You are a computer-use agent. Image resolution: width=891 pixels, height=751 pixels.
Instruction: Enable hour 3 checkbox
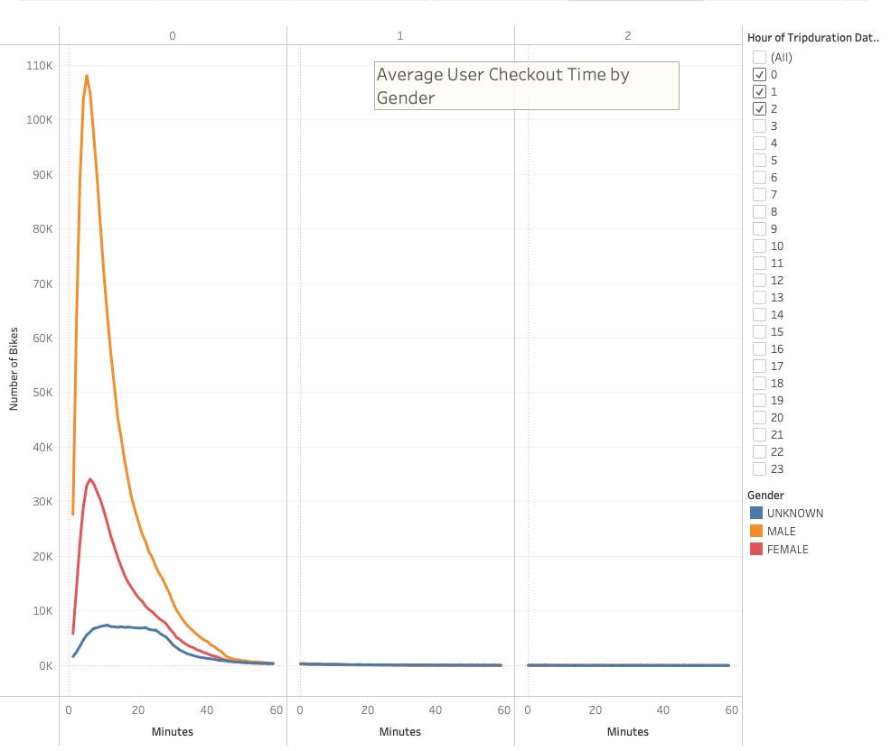[759, 126]
